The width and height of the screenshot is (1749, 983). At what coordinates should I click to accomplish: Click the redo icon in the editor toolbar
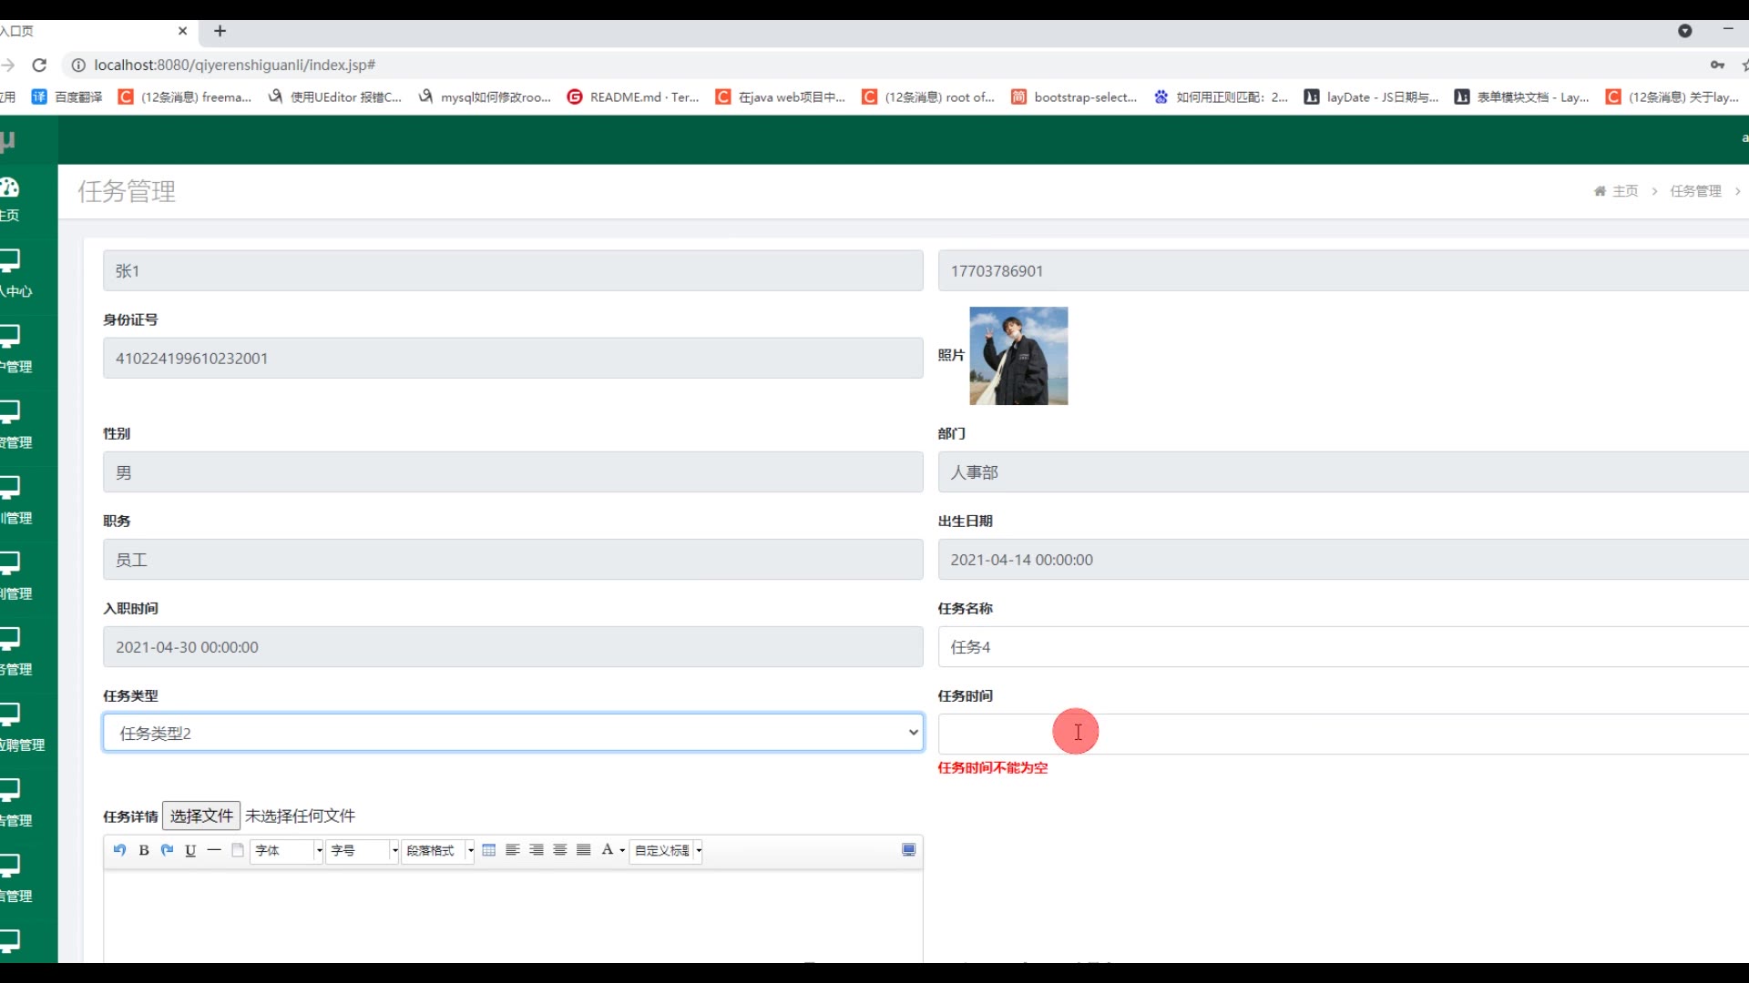coord(167,850)
